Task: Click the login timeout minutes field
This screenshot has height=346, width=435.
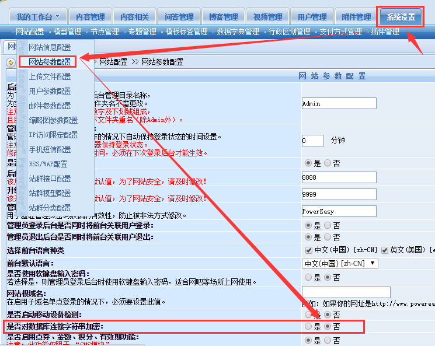Action: coord(312,141)
